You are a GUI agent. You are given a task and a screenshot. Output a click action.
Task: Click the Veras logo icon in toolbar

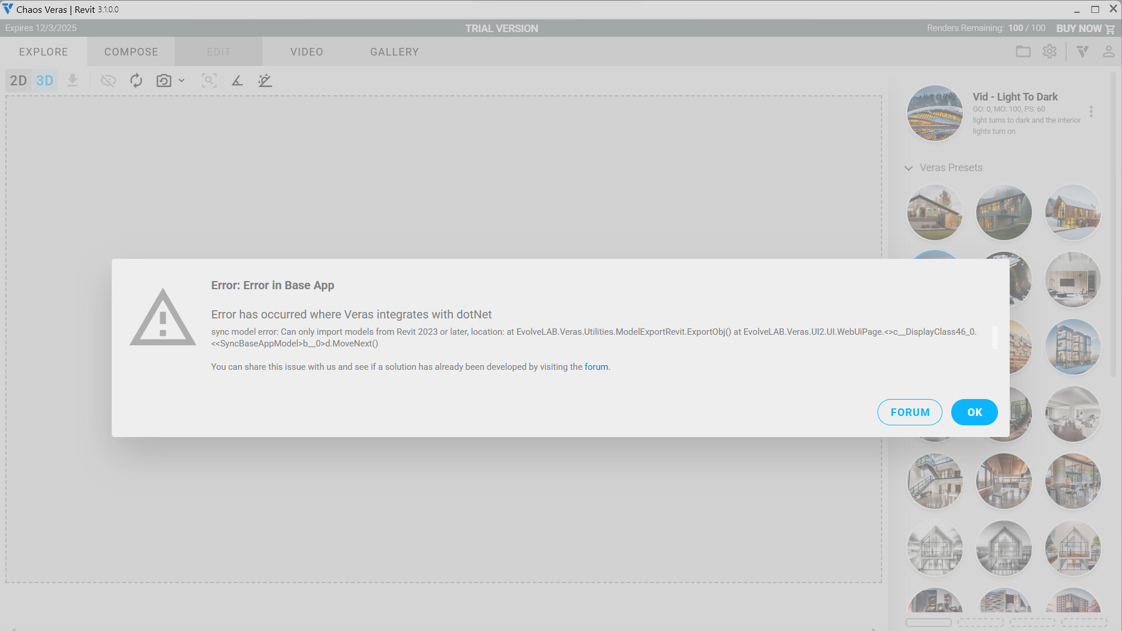click(x=1082, y=51)
